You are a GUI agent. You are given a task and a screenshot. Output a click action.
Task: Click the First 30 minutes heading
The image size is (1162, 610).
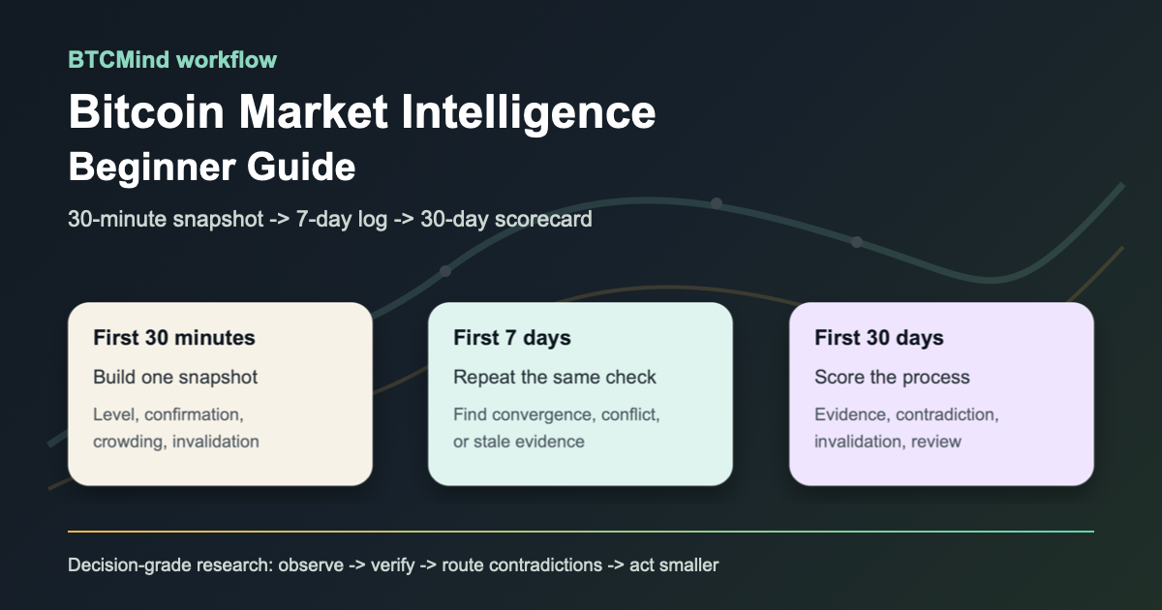(174, 338)
